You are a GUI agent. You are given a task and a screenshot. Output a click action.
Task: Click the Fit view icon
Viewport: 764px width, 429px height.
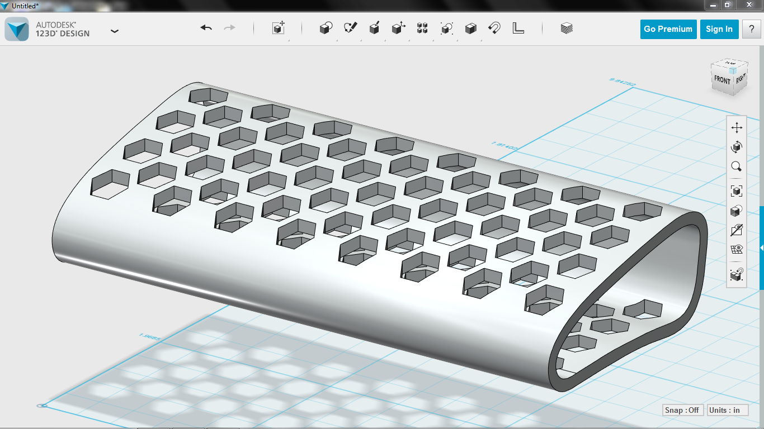[x=737, y=191]
